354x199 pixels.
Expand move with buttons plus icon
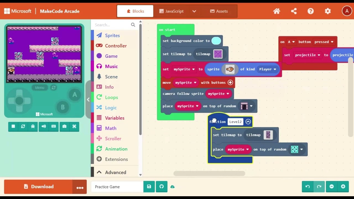(230, 82)
